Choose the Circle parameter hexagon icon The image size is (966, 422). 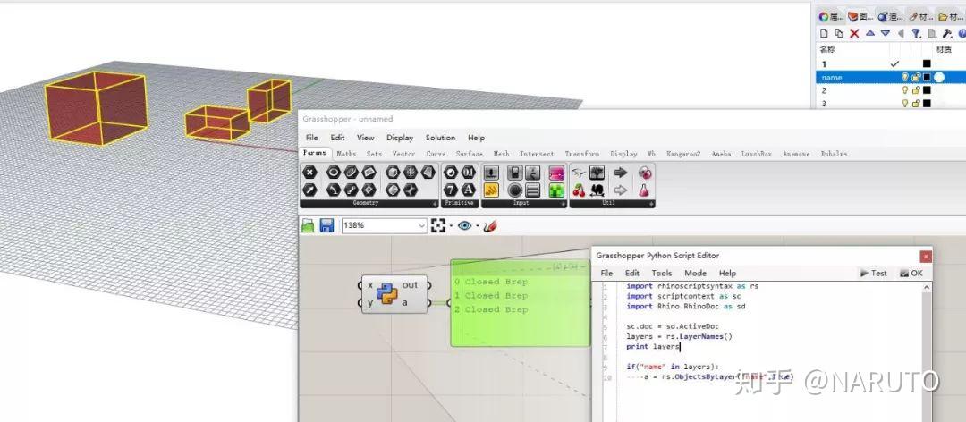click(334, 172)
